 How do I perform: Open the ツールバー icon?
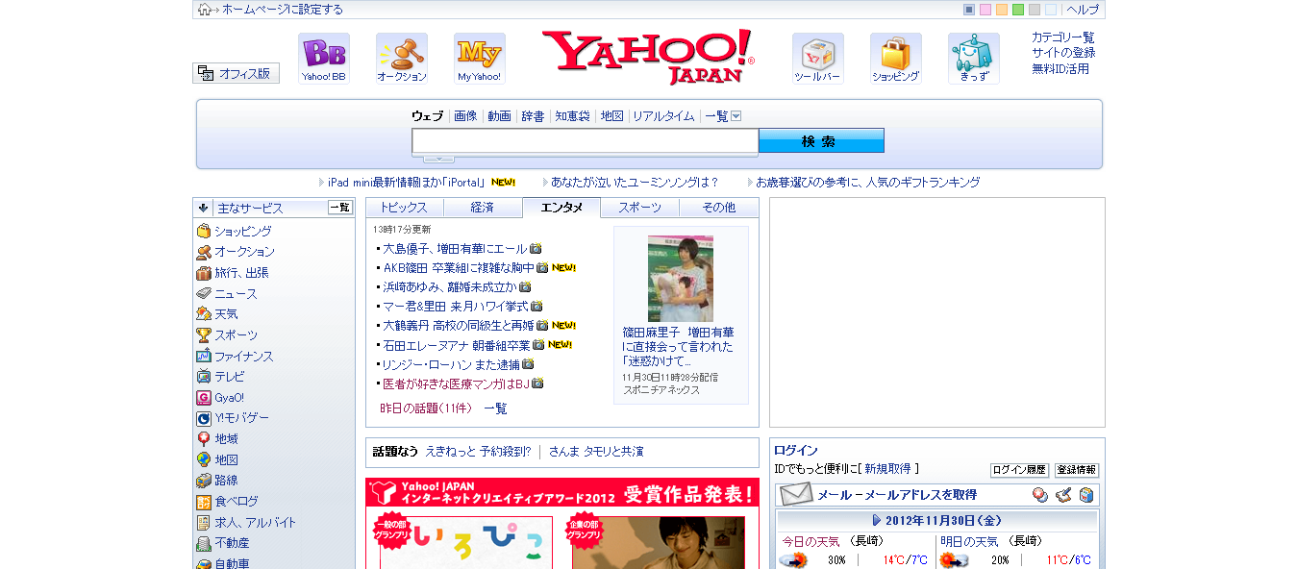pyautogui.click(x=817, y=59)
